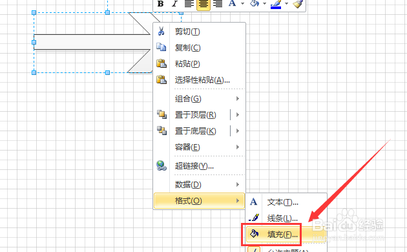
Task: Open 线条(L)... format dialog
Action: (286, 218)
